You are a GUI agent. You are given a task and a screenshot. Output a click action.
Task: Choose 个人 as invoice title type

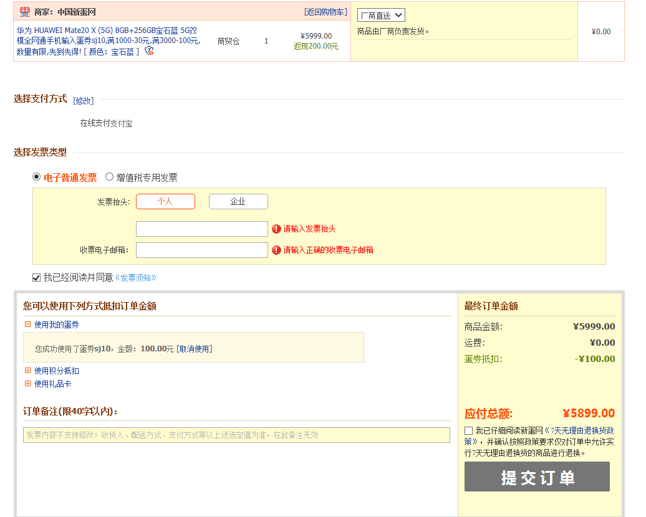point(165,201)
